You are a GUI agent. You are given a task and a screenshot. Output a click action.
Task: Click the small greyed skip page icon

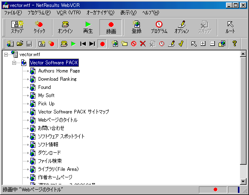click(x=152, y=43)
